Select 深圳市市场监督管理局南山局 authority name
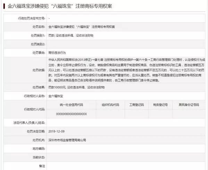 67,140
